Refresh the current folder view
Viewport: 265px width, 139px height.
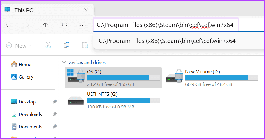pos(64,25)
